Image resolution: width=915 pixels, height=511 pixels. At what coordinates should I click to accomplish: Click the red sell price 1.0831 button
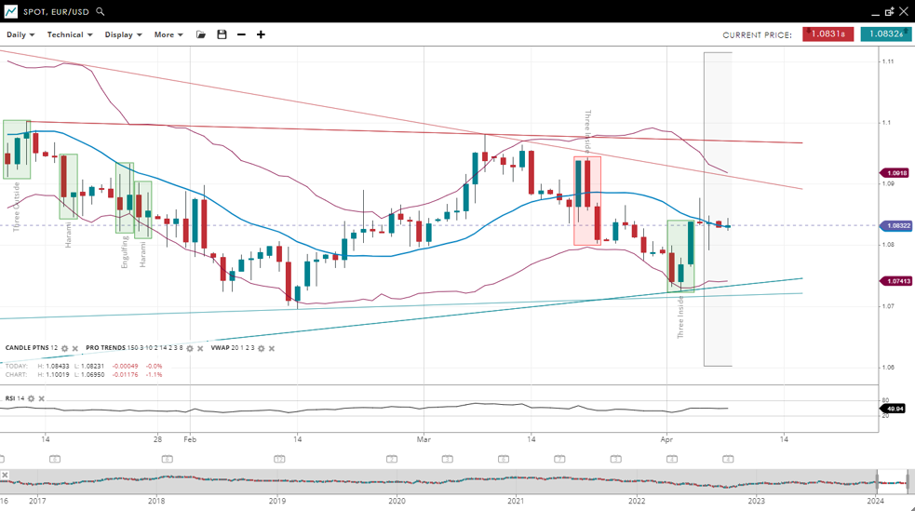(x=828, y=34)
